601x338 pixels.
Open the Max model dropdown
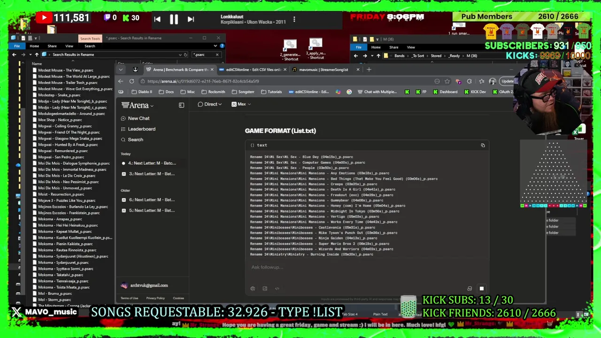pos(241,104)
